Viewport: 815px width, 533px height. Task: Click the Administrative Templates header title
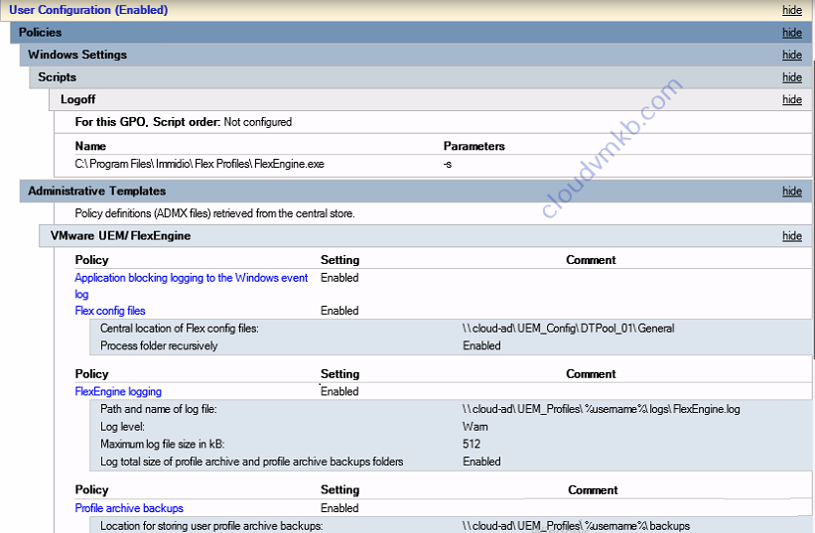96,192
